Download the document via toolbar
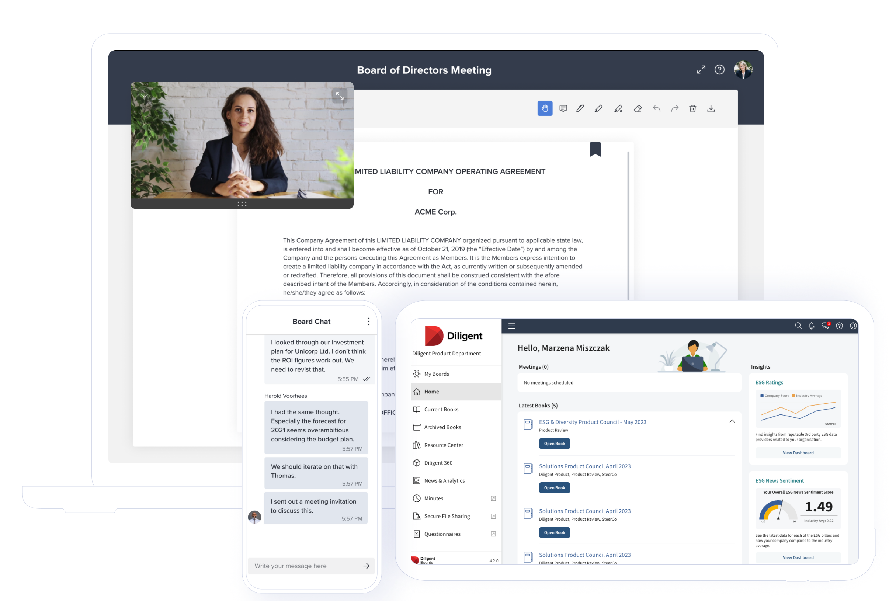 pos(711,108)
